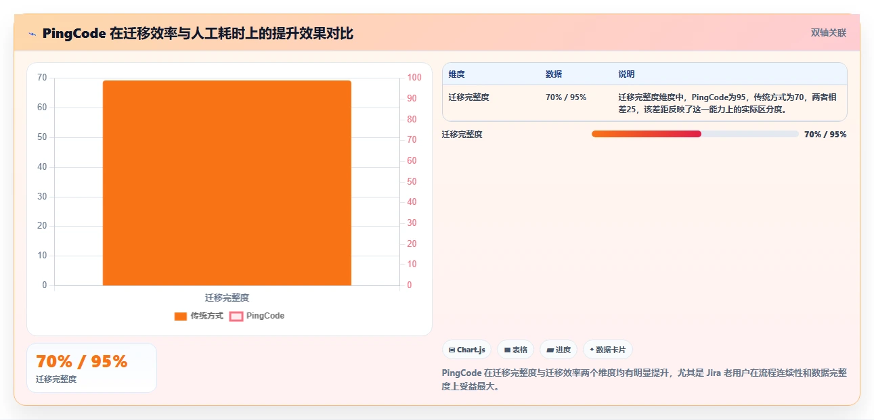Click the page title PingCode 在迁移效率
874x420 pixels.
(198, 34)
